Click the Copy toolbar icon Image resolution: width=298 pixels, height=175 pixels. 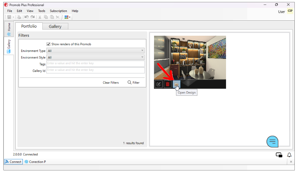46,17
